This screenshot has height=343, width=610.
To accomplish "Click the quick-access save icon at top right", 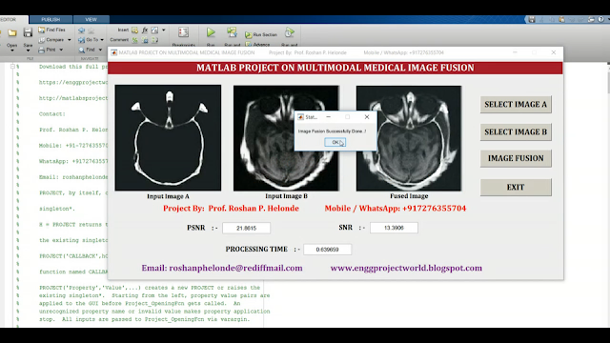I will (532, 19).
